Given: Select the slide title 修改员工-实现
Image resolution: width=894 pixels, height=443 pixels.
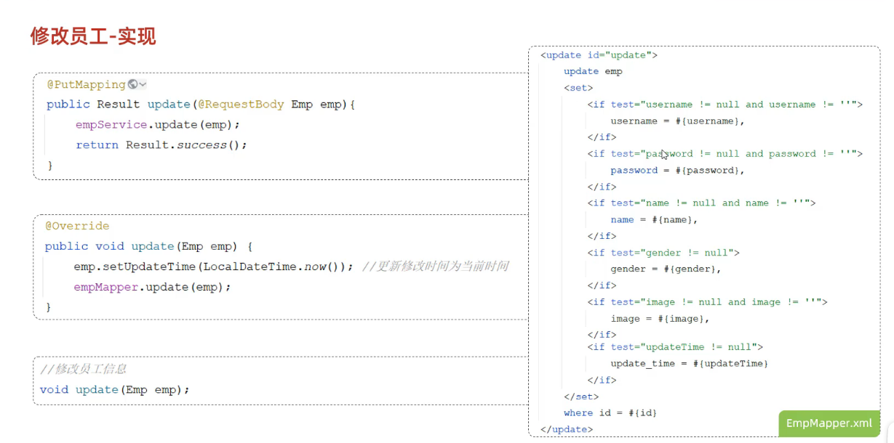Looking at the screenshot, I should click(93, 36).
